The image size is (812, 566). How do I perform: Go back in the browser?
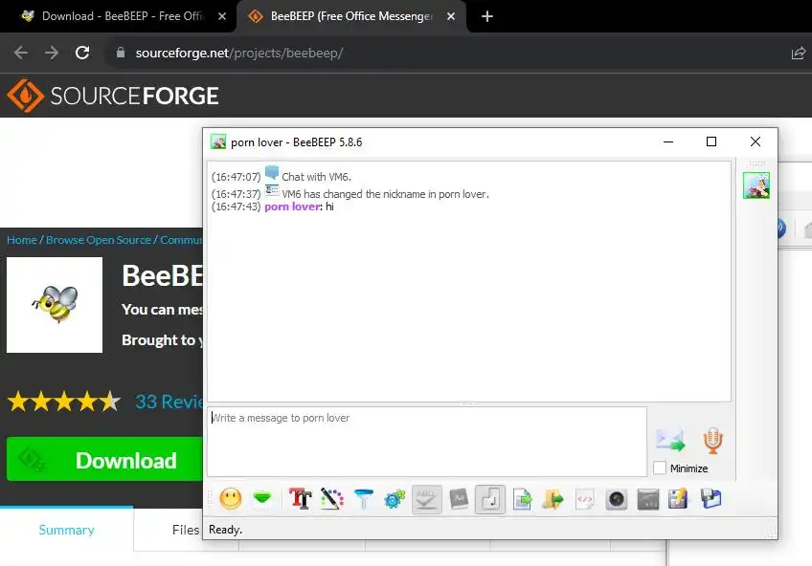(21, 53)
